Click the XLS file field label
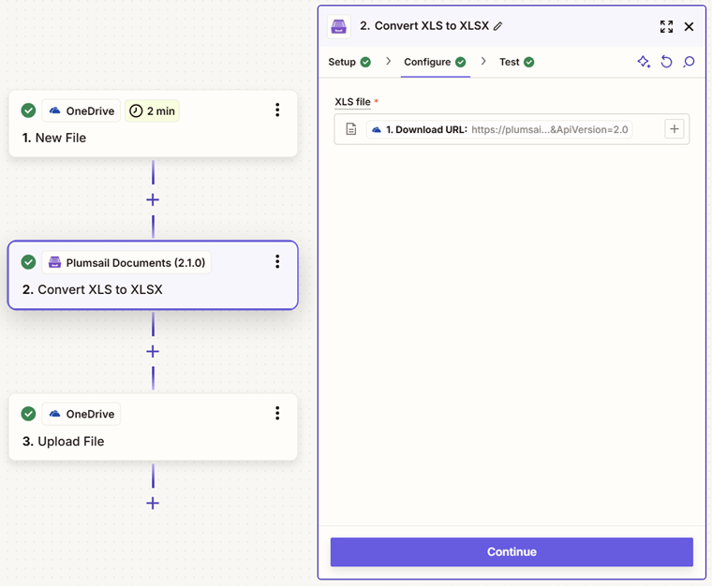This screenshot has width=712, height=586. click(352, 102)
